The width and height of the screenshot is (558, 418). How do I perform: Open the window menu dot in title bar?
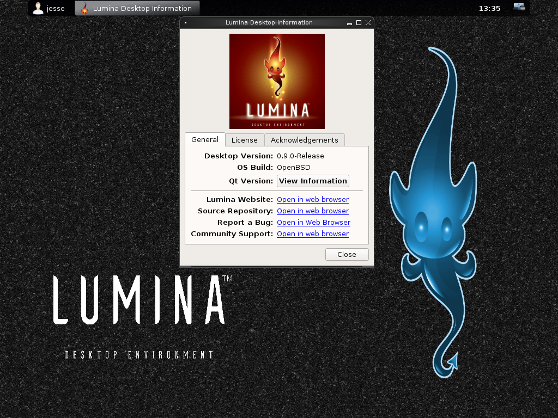185,23
